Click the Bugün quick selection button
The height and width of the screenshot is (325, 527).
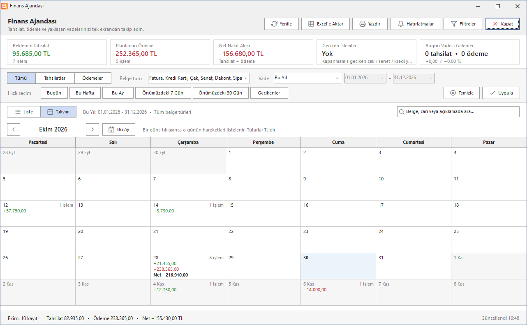point(54,93)
